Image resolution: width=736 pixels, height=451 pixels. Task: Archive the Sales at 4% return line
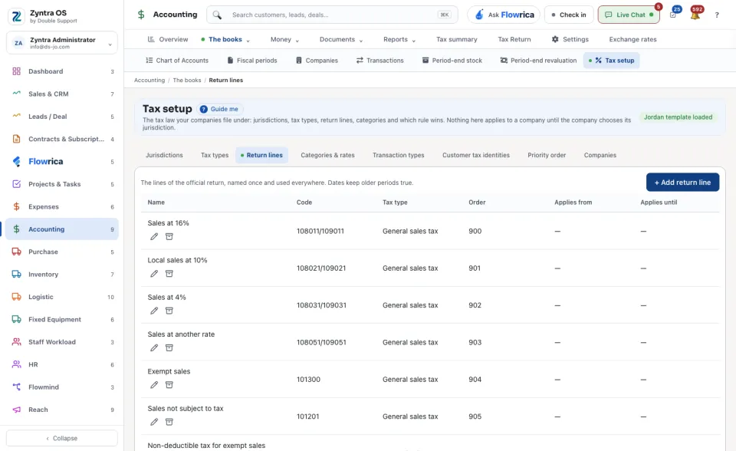[169, 311]
